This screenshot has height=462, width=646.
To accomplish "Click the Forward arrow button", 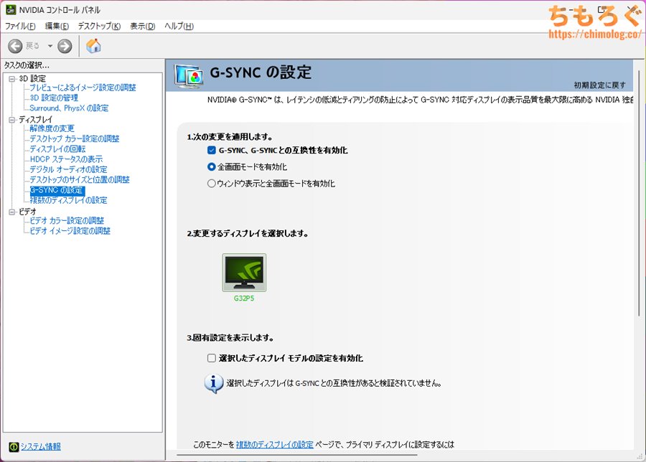I will click(x=65, y=46).
